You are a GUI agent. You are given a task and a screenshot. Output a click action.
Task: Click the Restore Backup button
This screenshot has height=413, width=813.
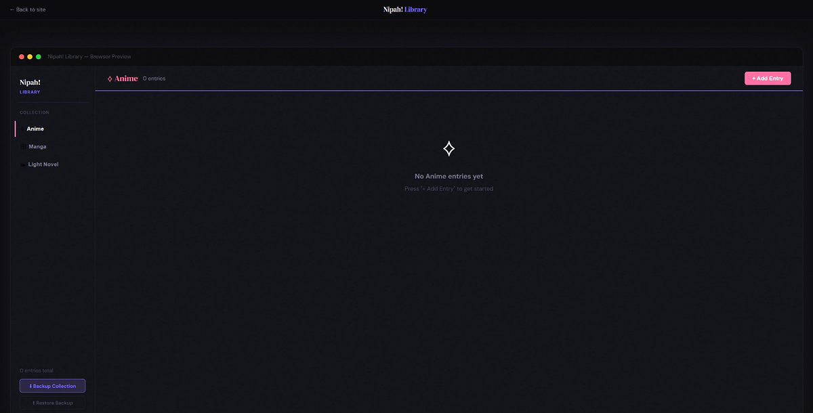coord(53,402)
